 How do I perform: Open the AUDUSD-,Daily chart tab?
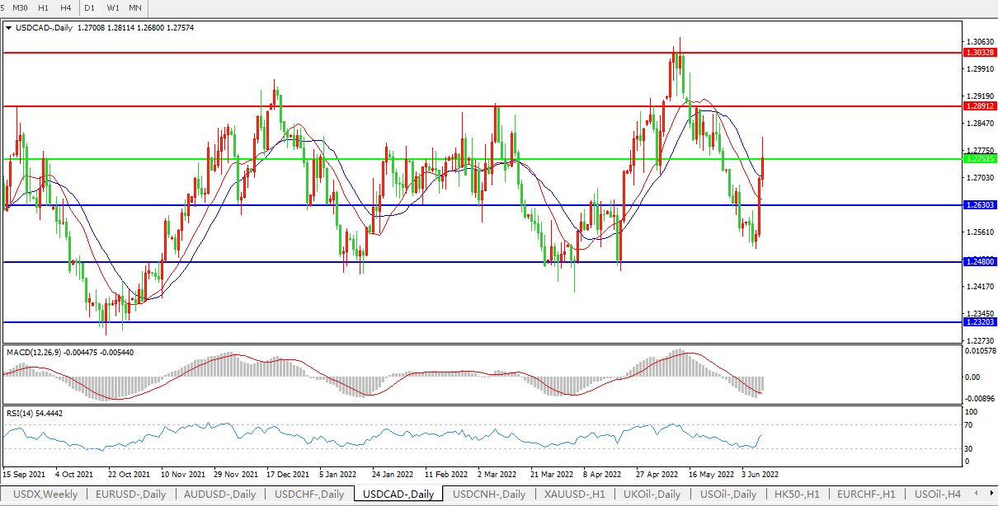(219, 494)
